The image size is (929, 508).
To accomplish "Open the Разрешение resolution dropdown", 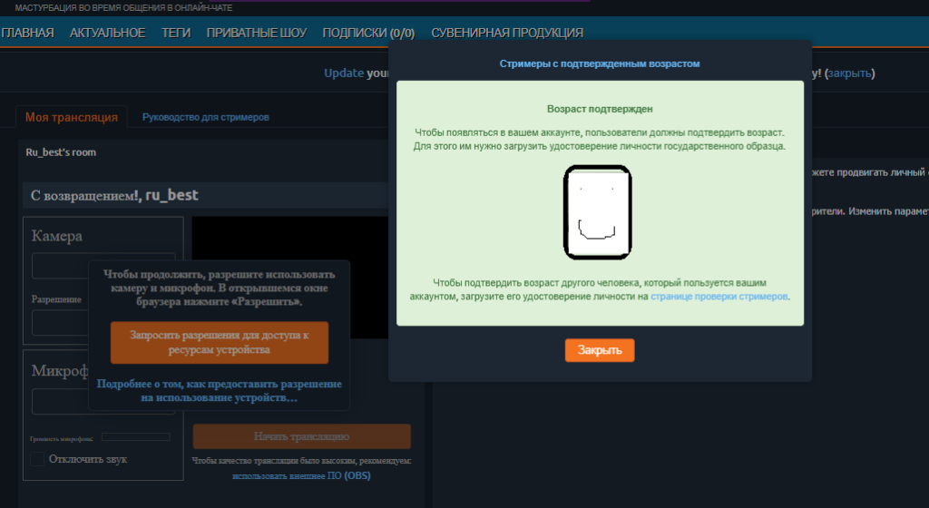I will point(60,323).
